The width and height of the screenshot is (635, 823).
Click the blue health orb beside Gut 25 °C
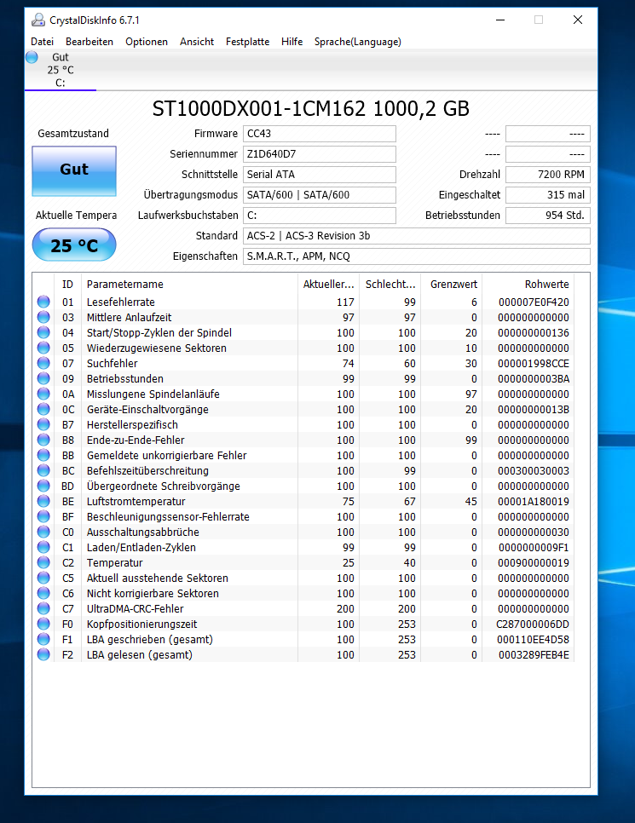tap(32, 57)
